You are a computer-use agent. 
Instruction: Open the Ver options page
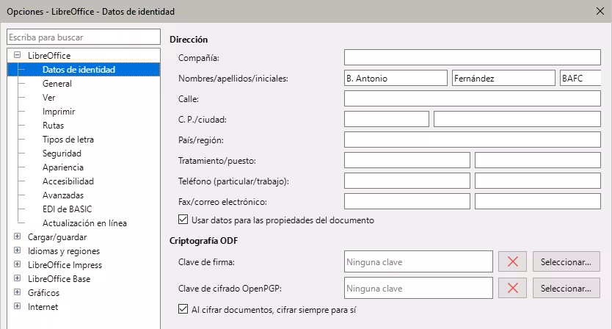pyautogui.click(x=48, y=97)
